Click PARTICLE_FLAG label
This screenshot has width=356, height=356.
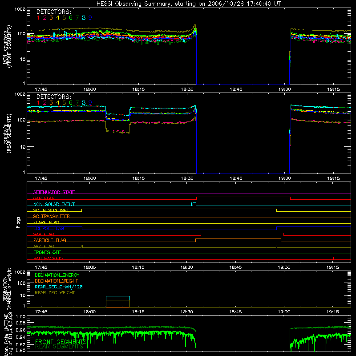[50, 240]
